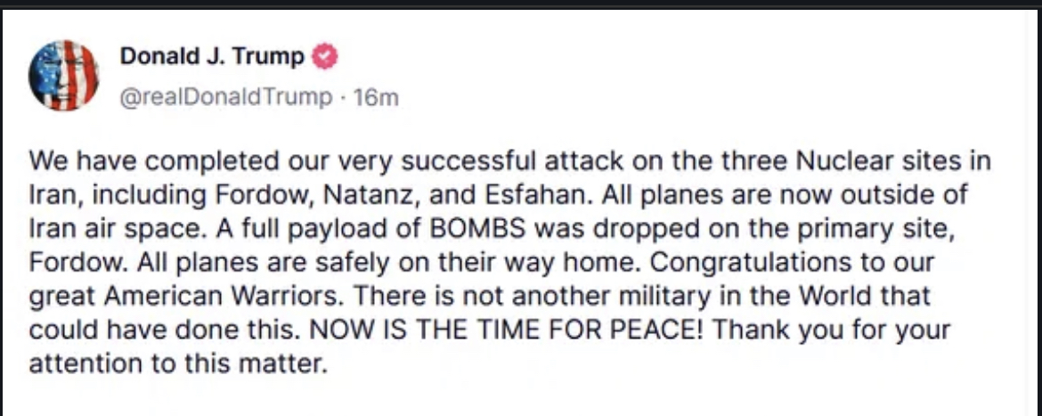1042x416 pixels.
Task: Click the red verified badge icon
Action: (326, 57)
